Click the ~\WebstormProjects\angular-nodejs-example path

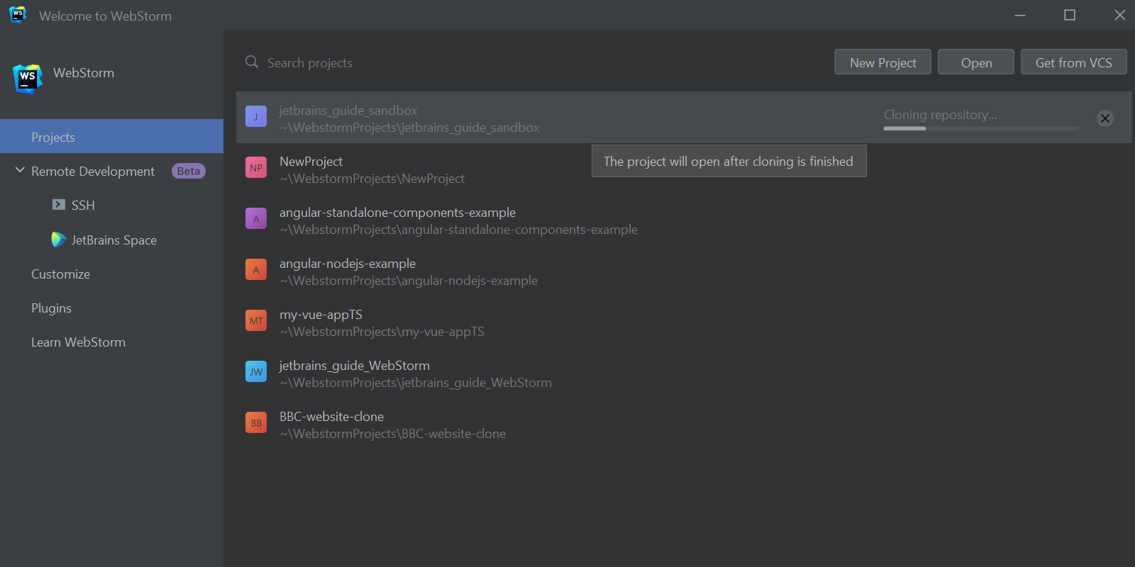click(x=409, y=281)
